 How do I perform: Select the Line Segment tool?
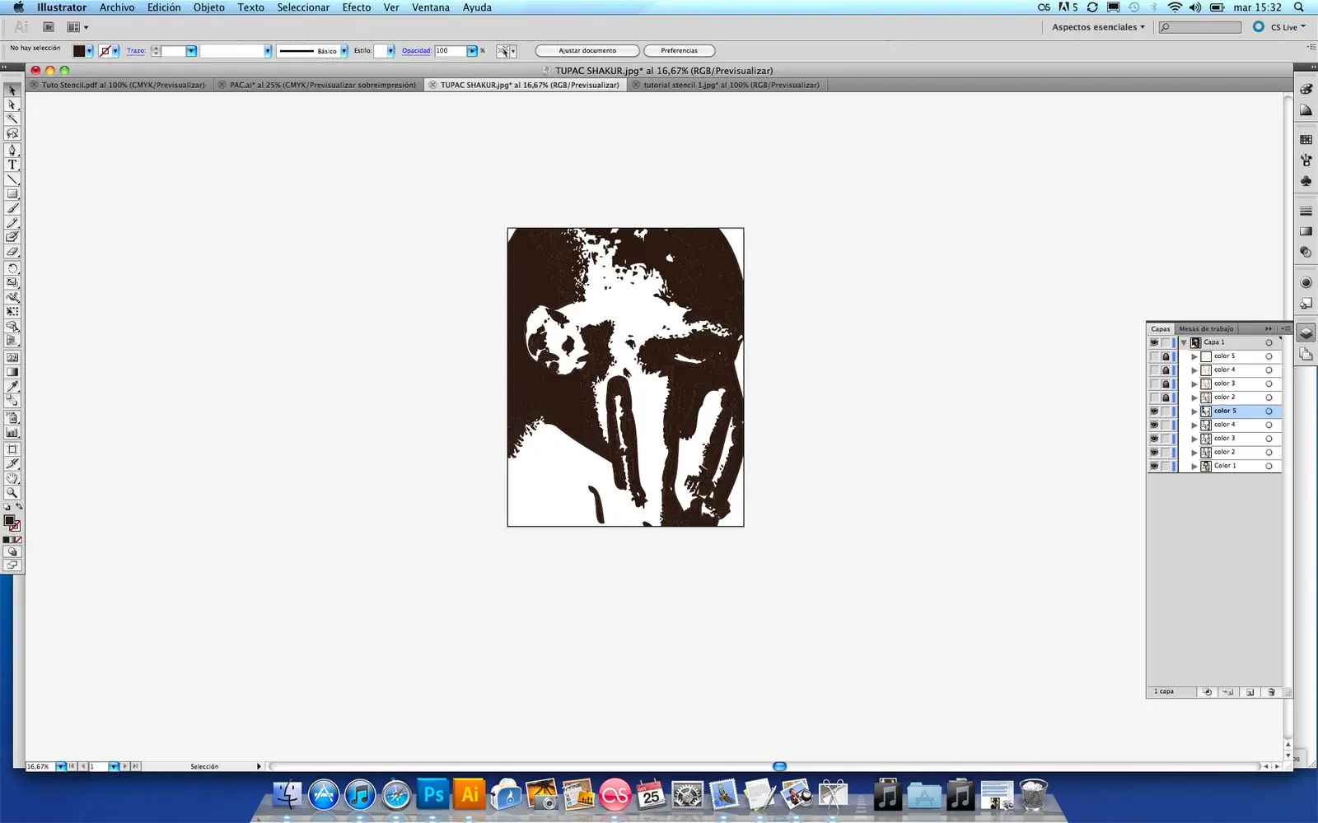point(12,179)
